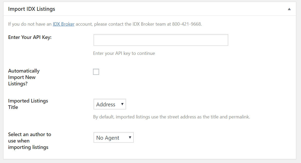Click the Imported Listings Title label

[x=28, y=104]
